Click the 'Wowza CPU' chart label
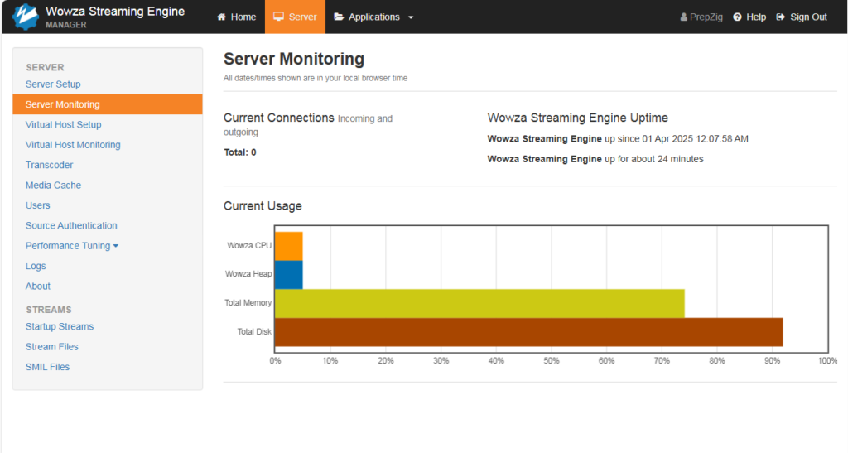This screenshot has width=848, height=453. pyautogui.click(x=249, y=245)
